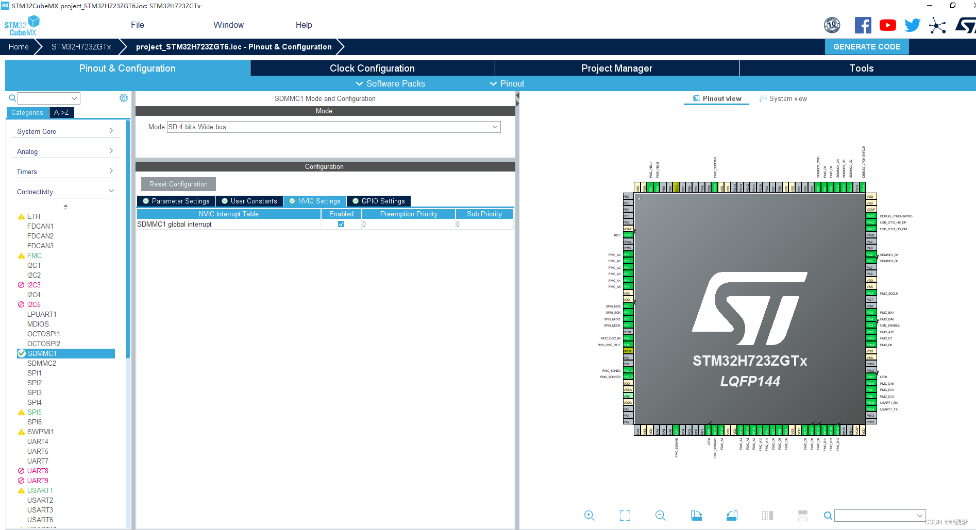Expand the Analog category
Image resolution: width=976 pixels, height=530 pixels.
pyautogui.click(x=65, y=151)
